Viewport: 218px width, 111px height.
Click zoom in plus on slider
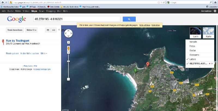(x=68, y=53)
